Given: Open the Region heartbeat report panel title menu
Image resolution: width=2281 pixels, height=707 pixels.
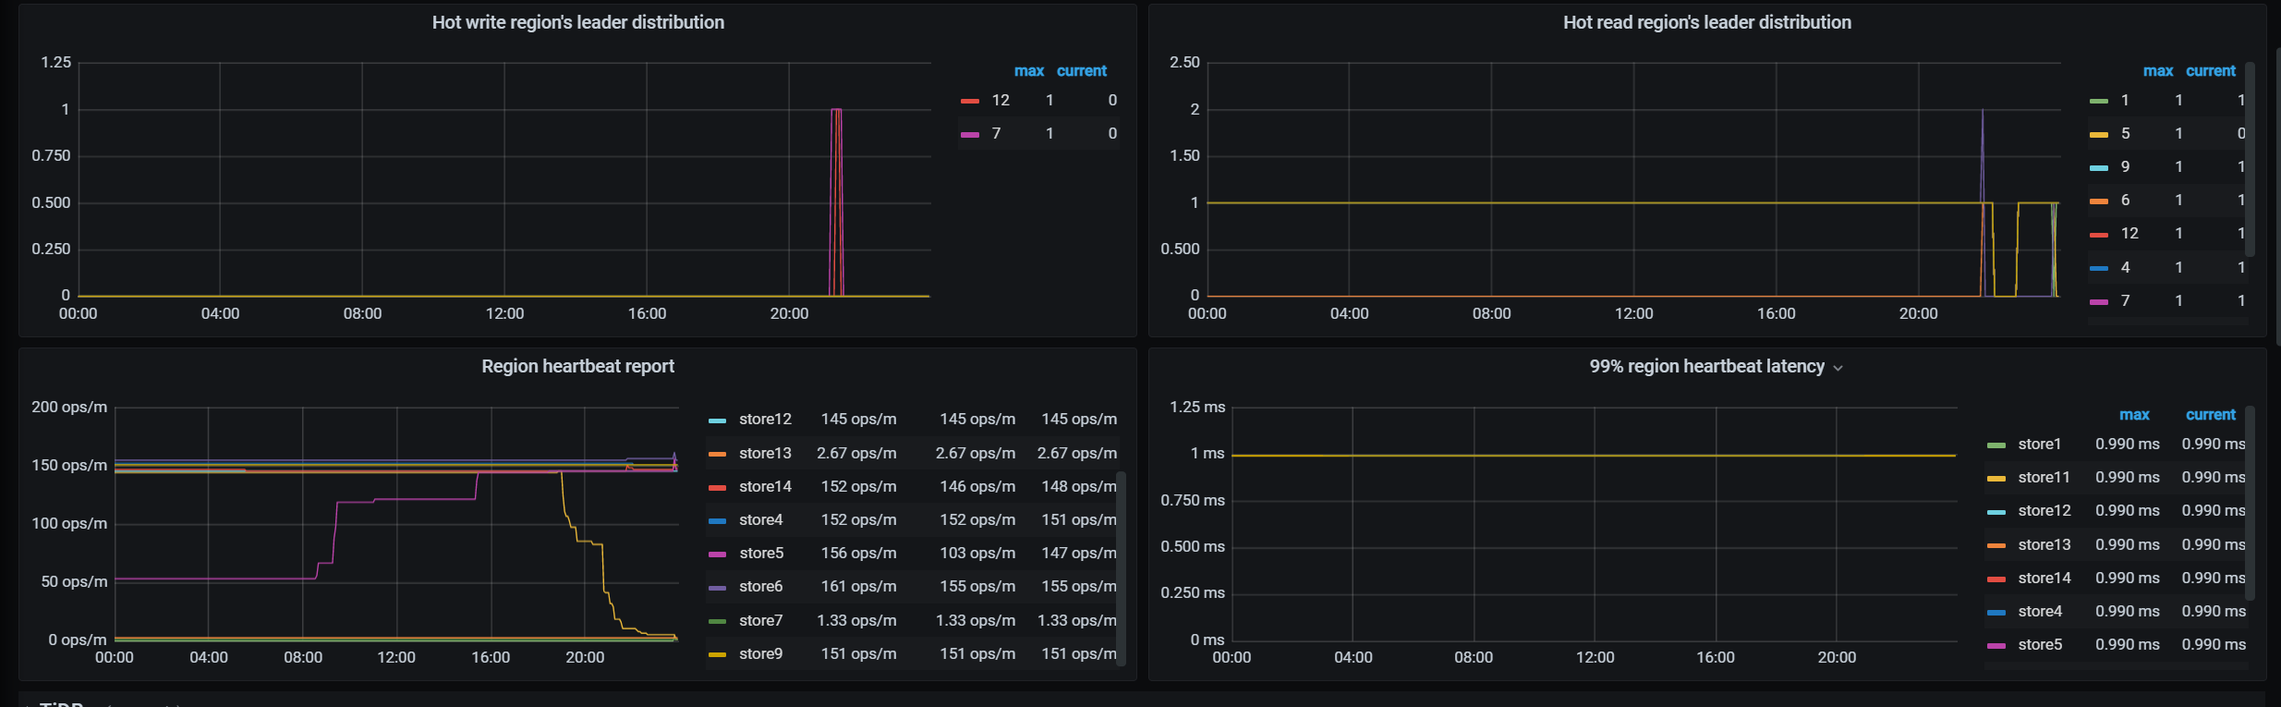Looking at the screenshot, I should [577, 366].
